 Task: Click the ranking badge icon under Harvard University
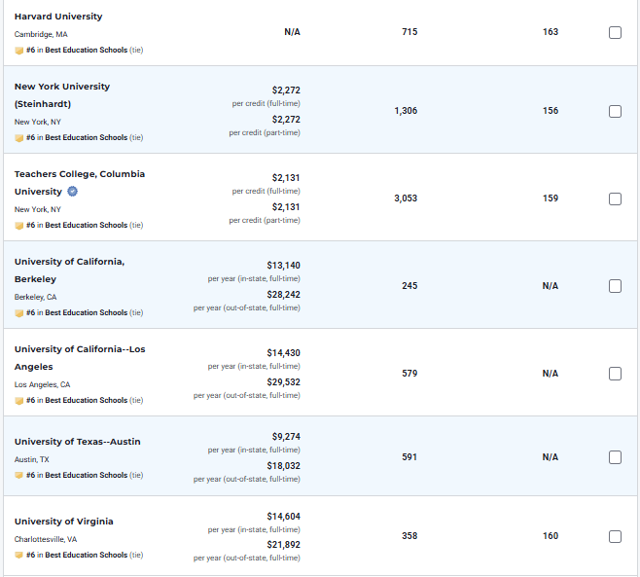tap(18, 50)
